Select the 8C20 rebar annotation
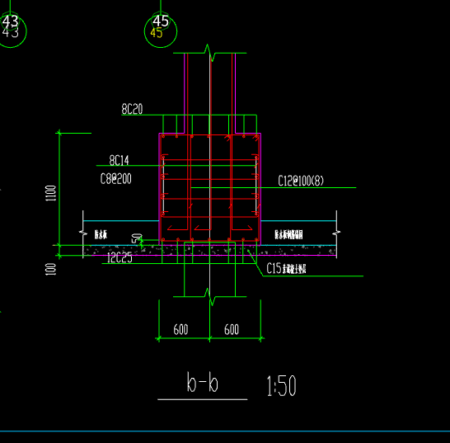The width and height of the screenshot is (450, 443). click(x=132, y=109)
